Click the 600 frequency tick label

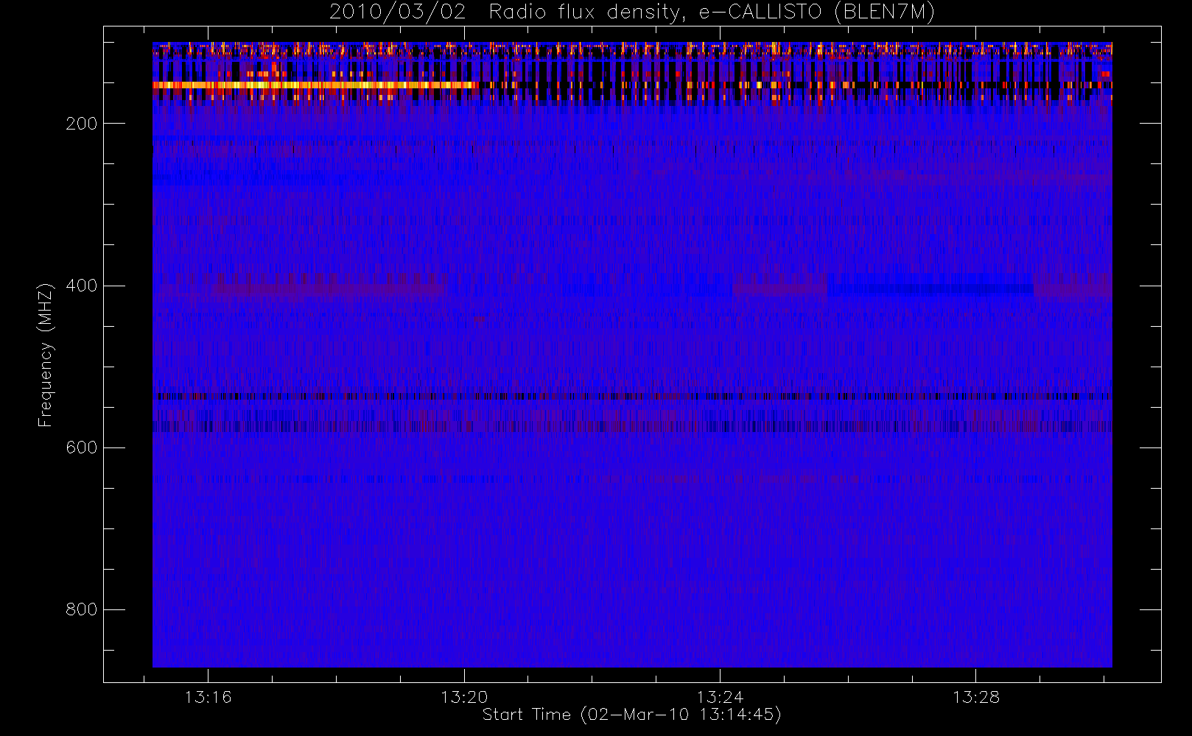point(82,447)
